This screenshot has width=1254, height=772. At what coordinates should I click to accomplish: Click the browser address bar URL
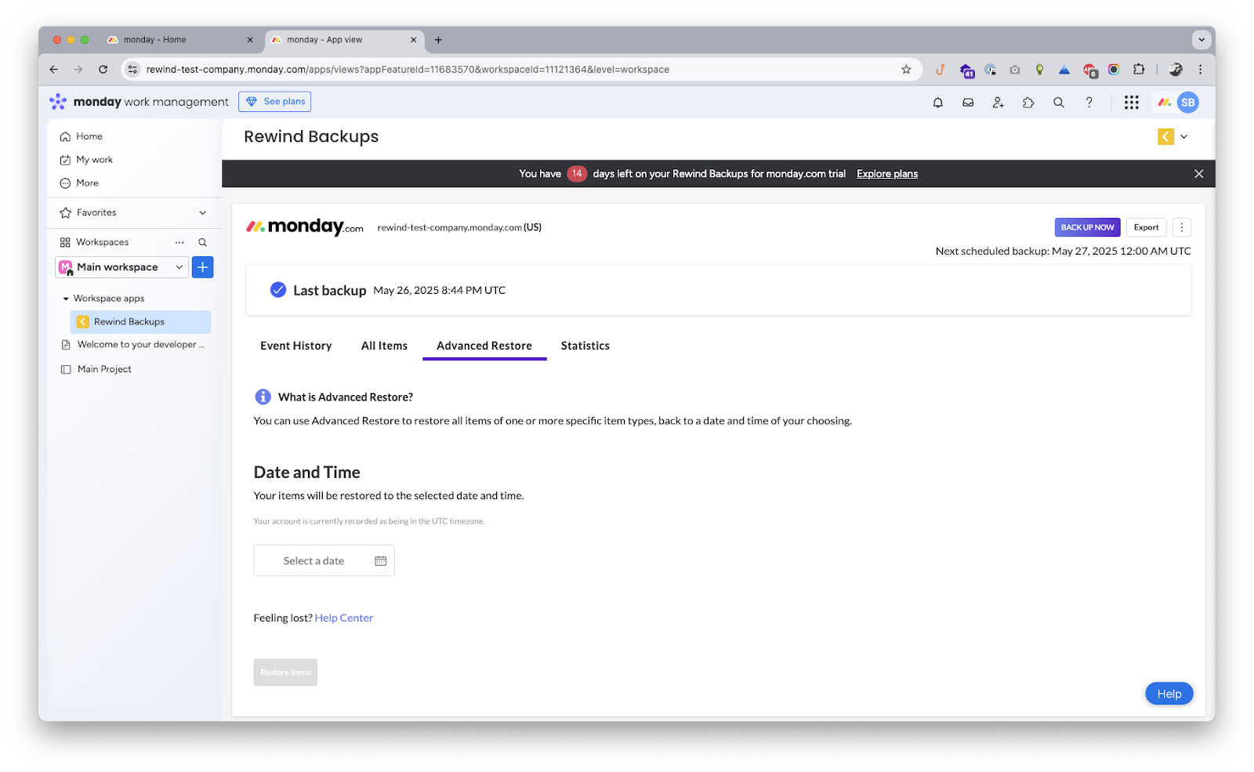coord(408,70)
